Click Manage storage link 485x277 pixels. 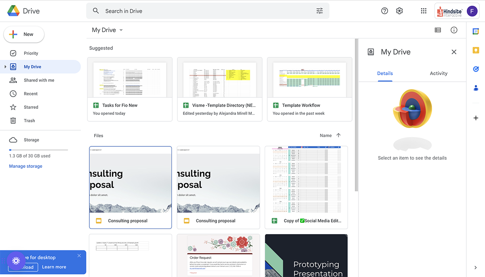coord(25,166)
